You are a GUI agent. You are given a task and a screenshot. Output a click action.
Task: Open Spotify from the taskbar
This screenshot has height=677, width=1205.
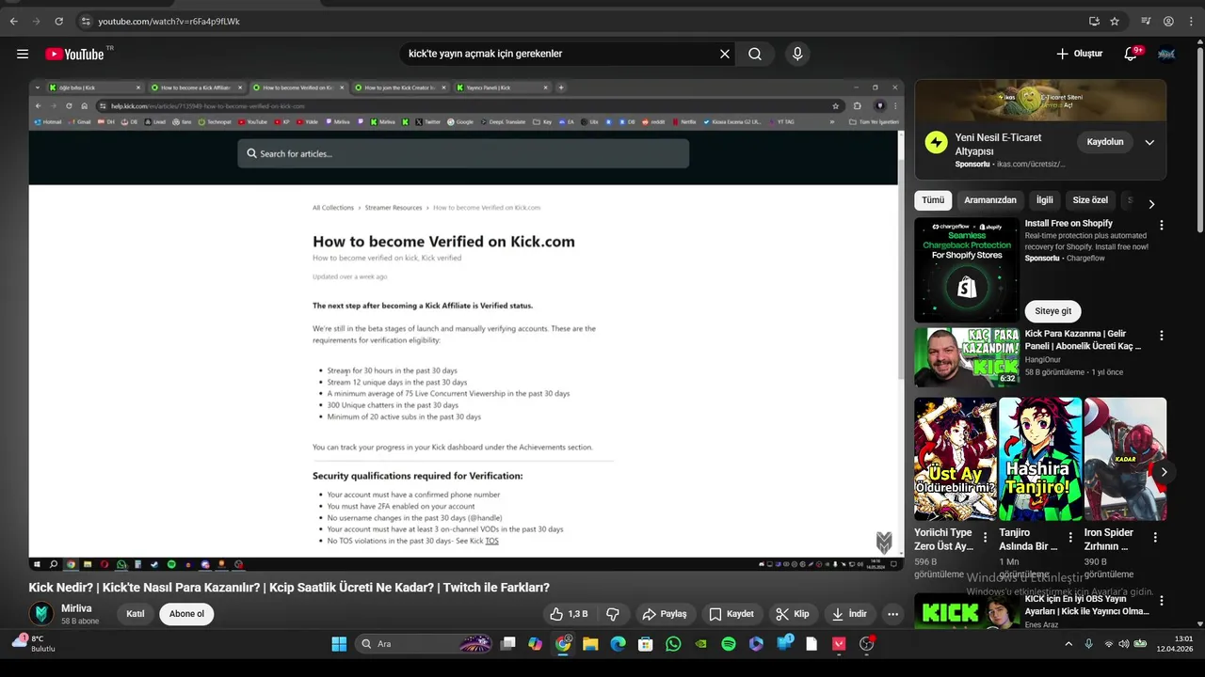click(729, 644)
